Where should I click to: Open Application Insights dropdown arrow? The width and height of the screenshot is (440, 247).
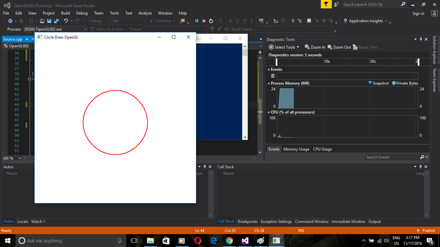(386, 21)
